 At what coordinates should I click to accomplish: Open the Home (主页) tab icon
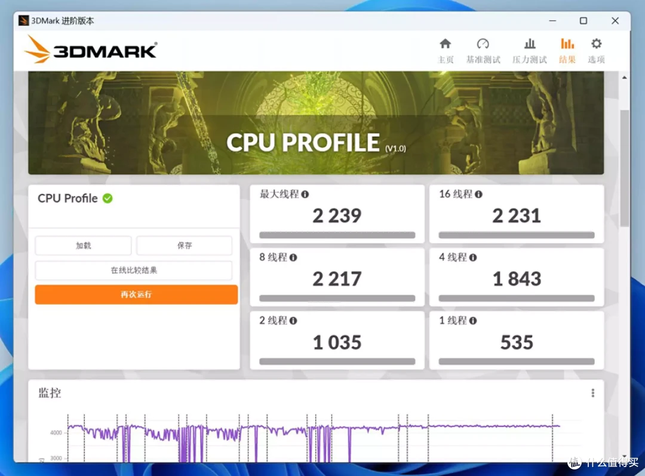point(445,44)
